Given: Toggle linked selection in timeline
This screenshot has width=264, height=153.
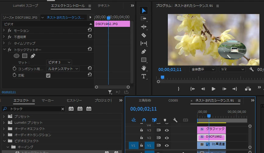Looking at the screenshot, I should pyautogui.click(x=154, y=120).
